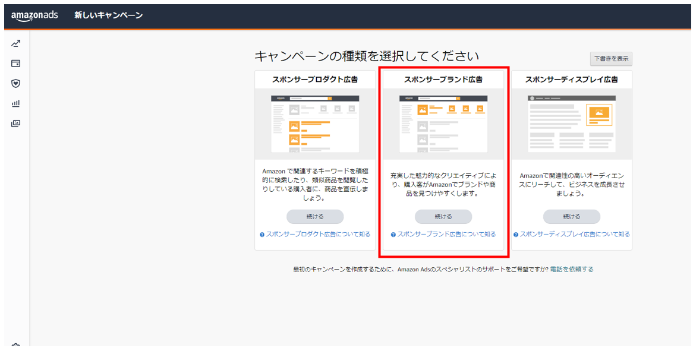Click description text starting 充実した魅力的な
The width and height of the screenshot is (693, 348).
pos(443,184)
